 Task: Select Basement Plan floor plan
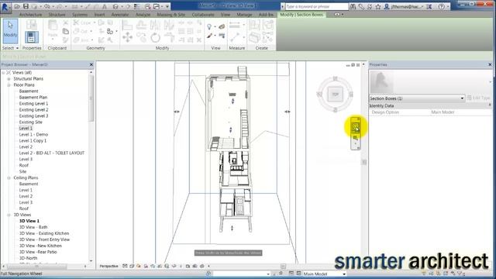coord(33,98)
